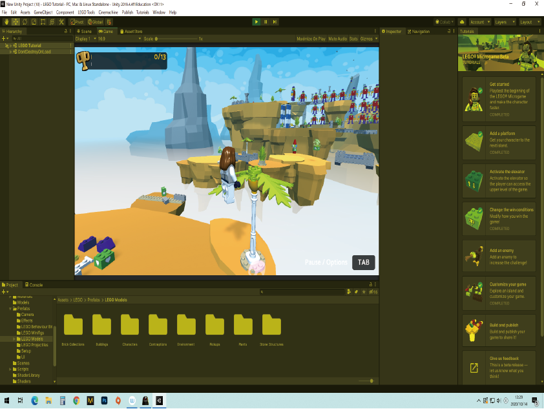Toggle Global handle rotation

95,22
